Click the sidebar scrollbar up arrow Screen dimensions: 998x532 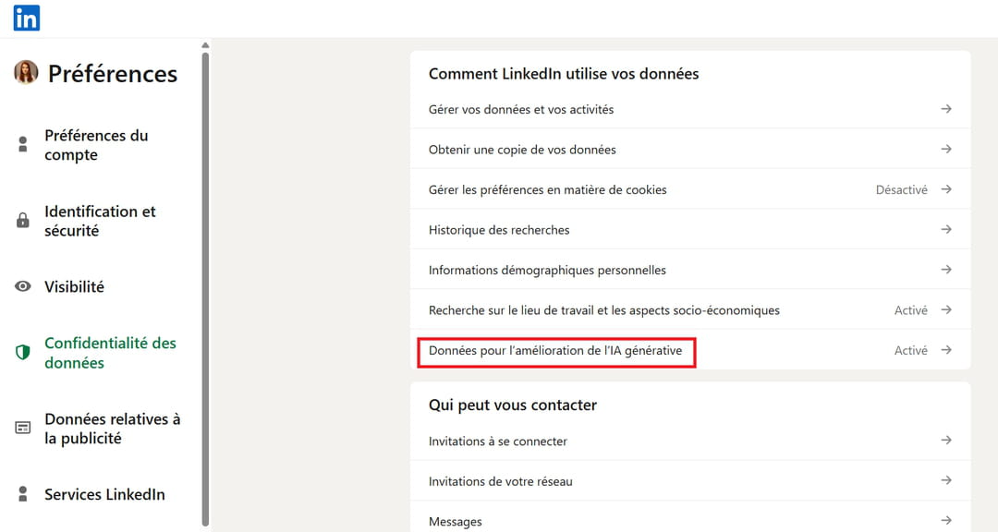coord(205,44)
